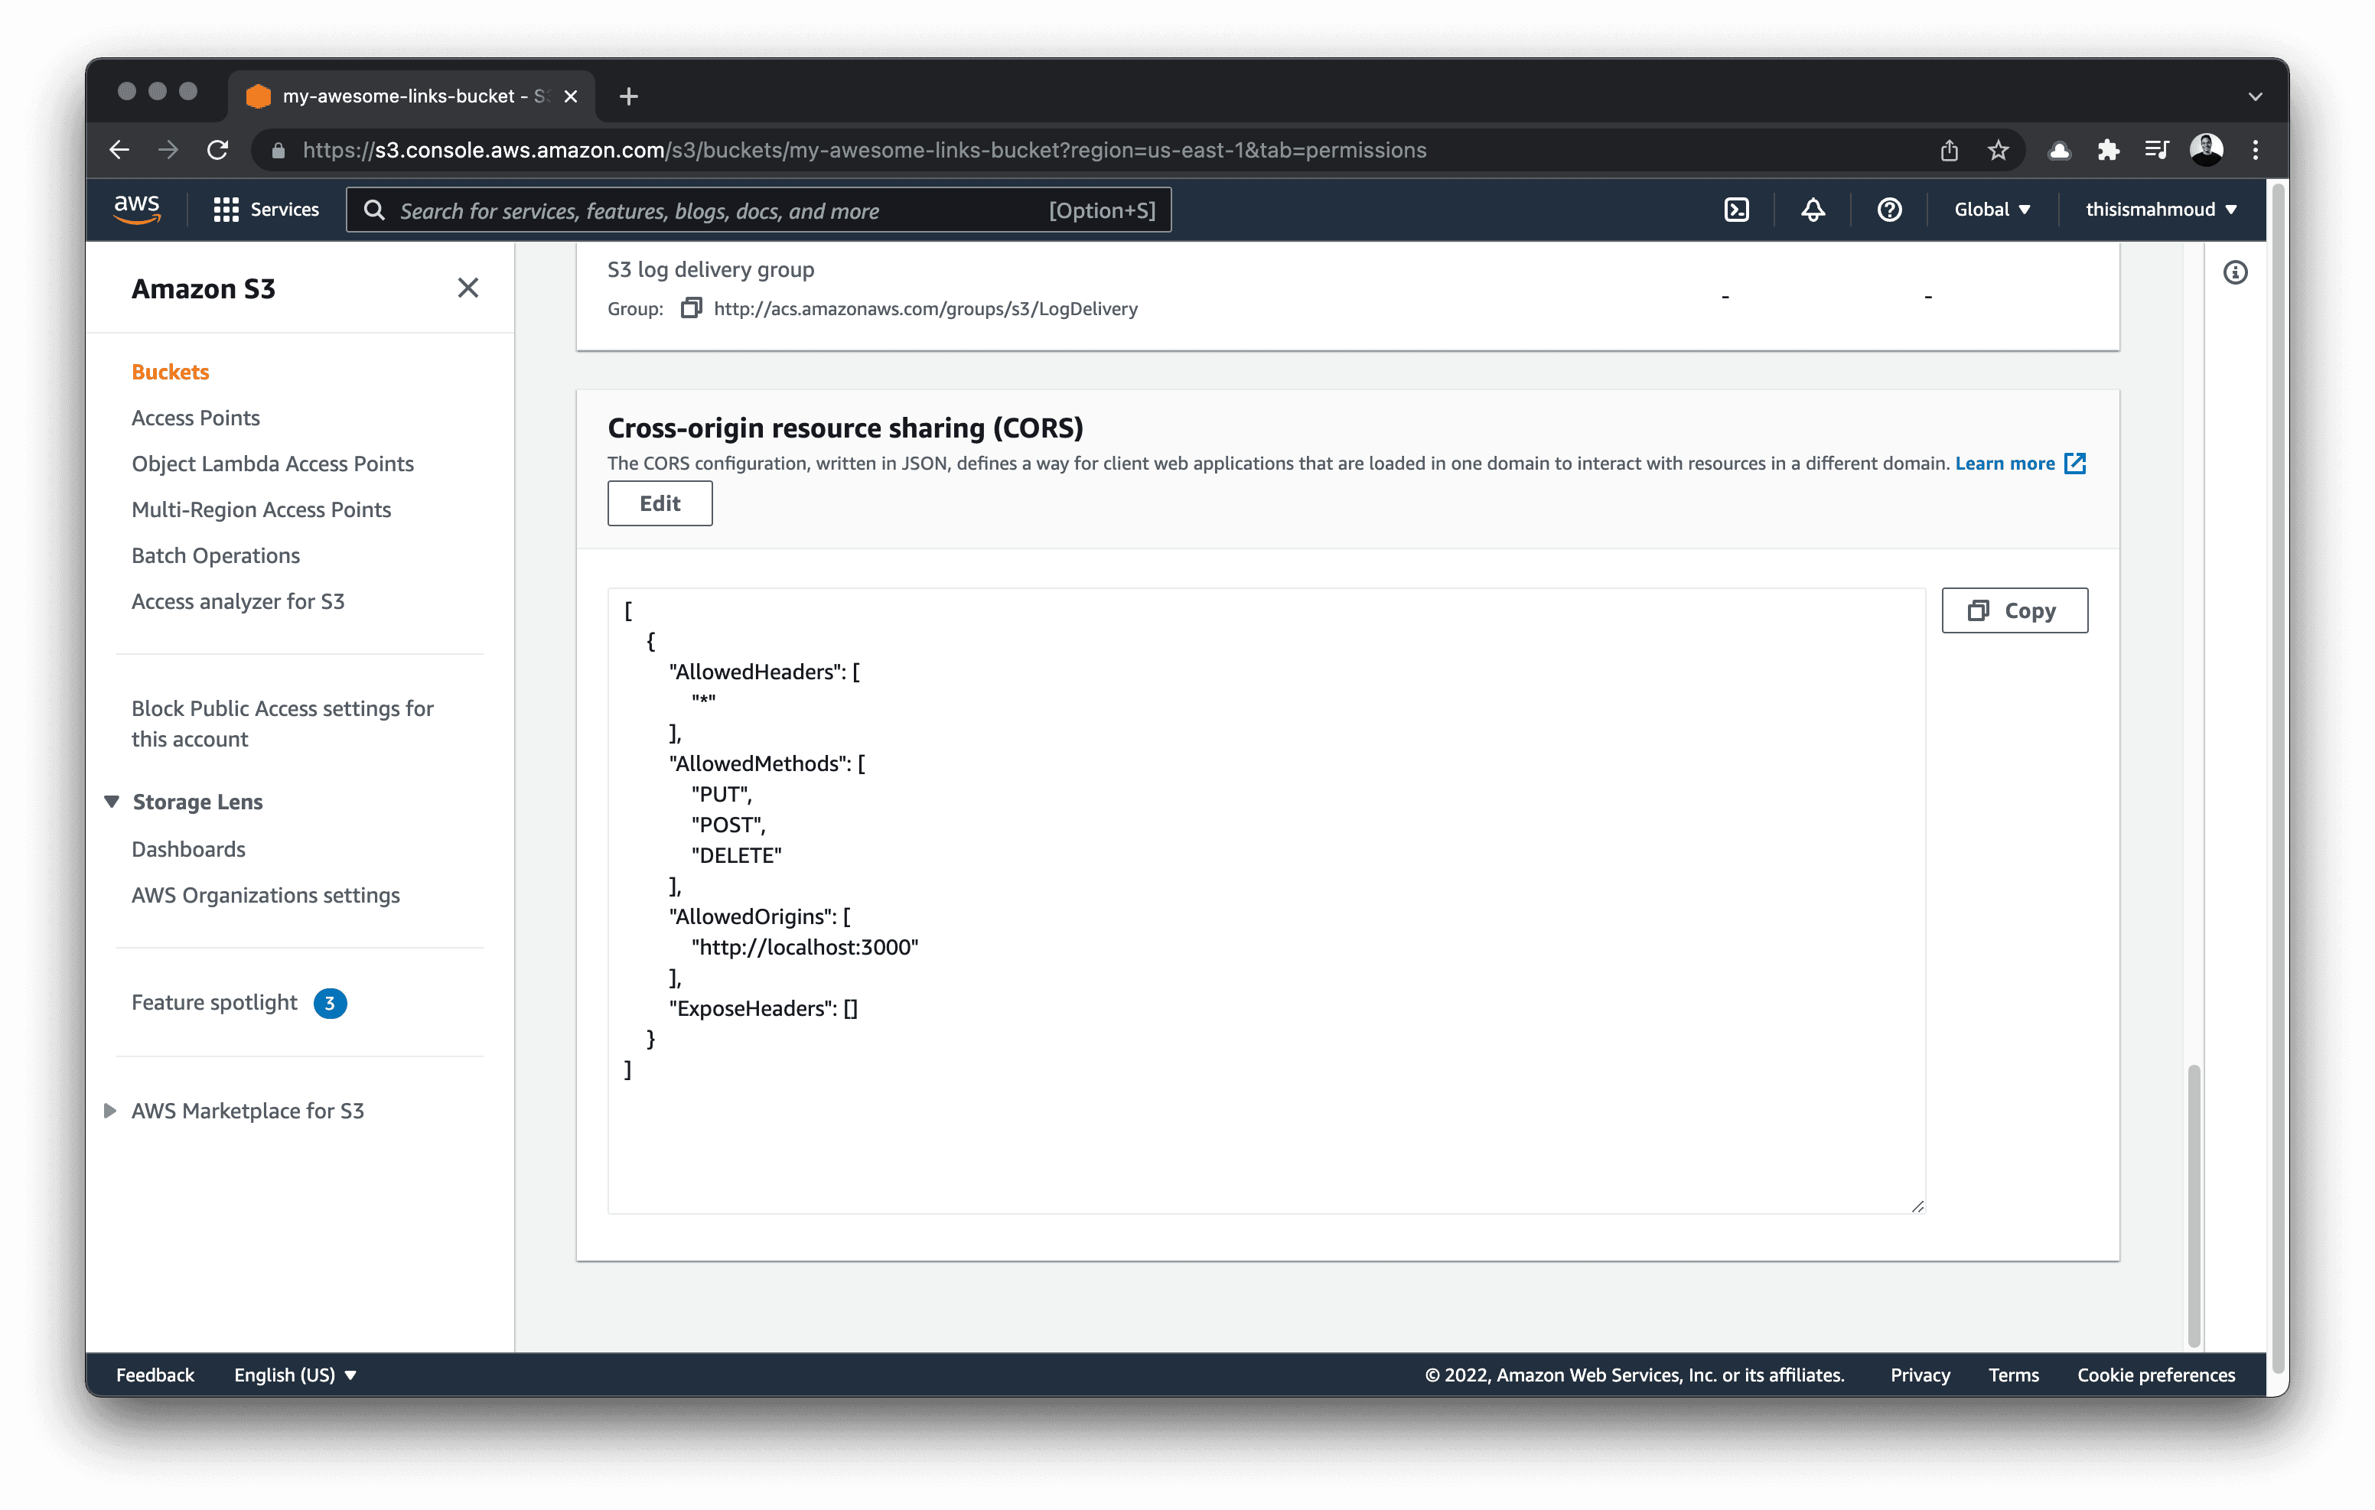Open the notifications bell
2375x1510 pixels.
(x=1813, y=209)
